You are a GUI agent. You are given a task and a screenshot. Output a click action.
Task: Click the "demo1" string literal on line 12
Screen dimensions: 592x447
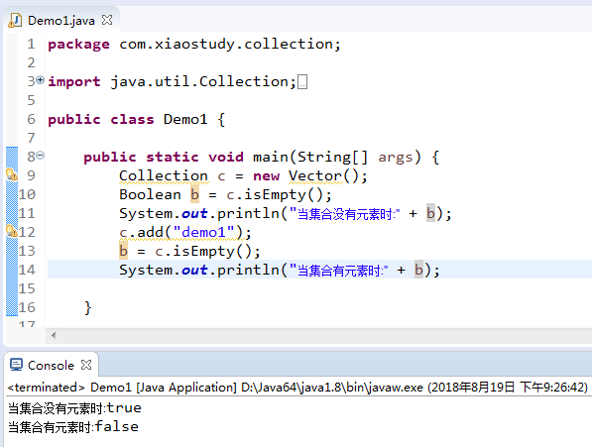(x=203, y=232)
